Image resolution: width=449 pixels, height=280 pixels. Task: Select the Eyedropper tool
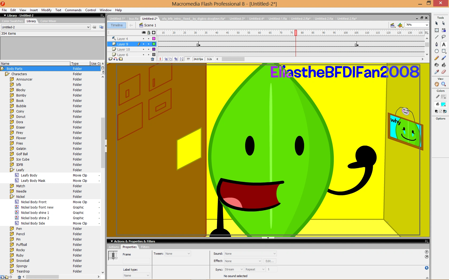click(x=436, y=72)
